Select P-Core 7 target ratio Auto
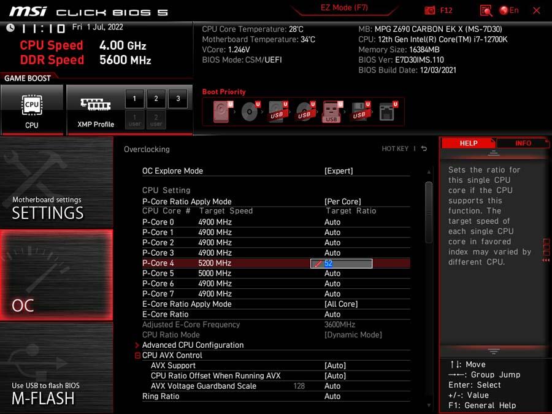This screenshot has height=414, width=552. (x=332, y=294)
